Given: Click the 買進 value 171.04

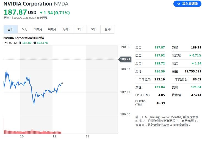Looking at the screenshot, I should (160, 87).
